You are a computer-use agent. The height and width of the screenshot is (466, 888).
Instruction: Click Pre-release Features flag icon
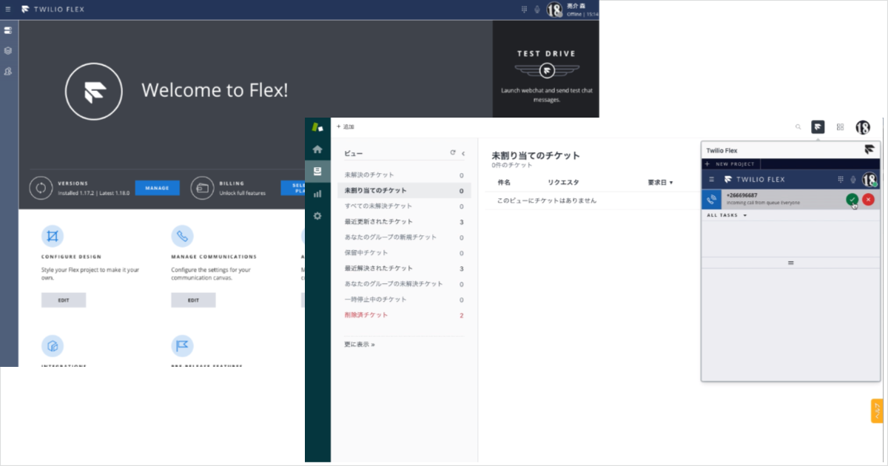point(182,345)
